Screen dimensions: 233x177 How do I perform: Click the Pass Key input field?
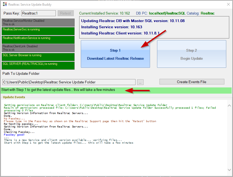[39, 13]
